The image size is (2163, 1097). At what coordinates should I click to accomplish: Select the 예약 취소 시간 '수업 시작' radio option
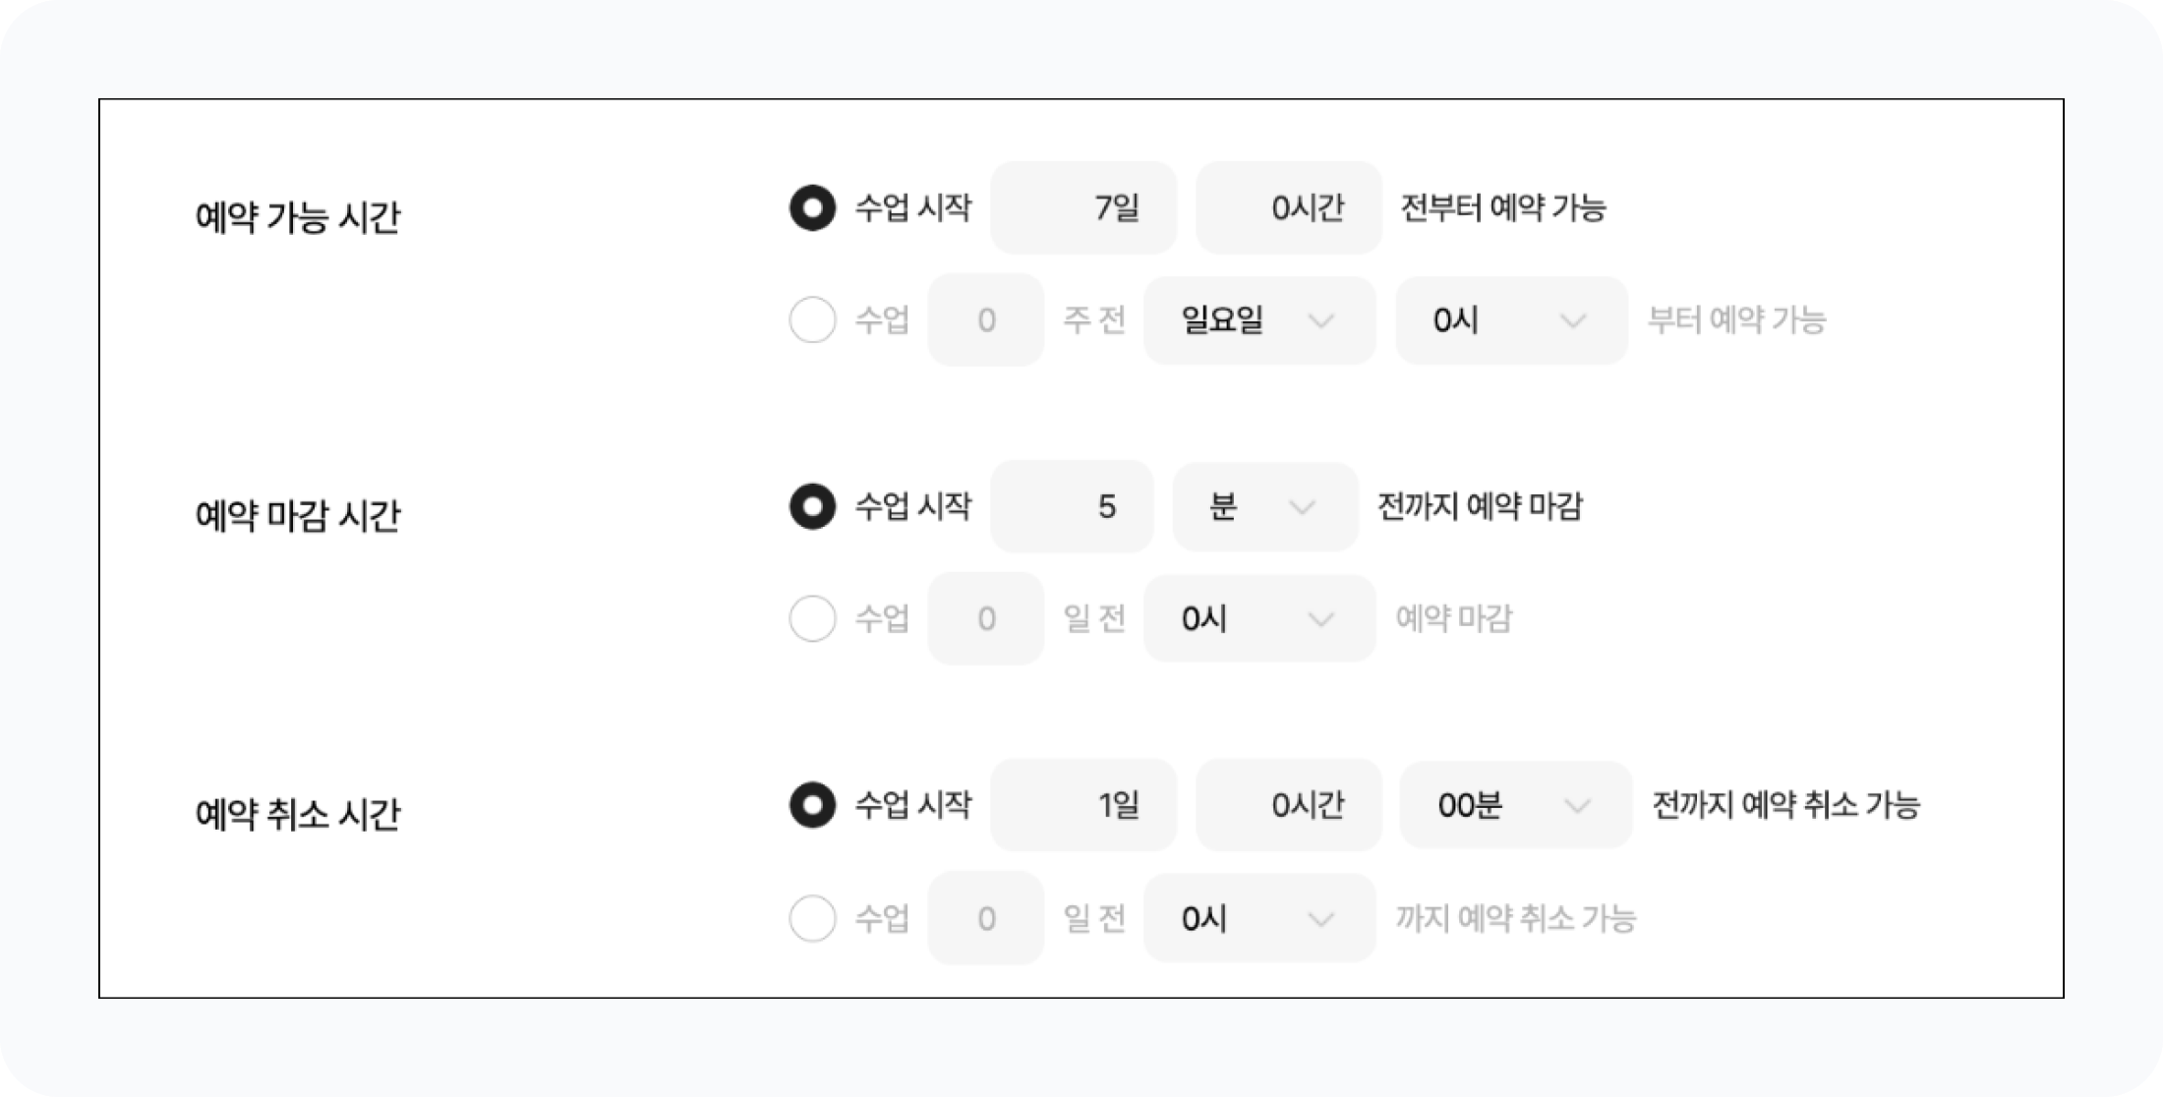(812, 805)
